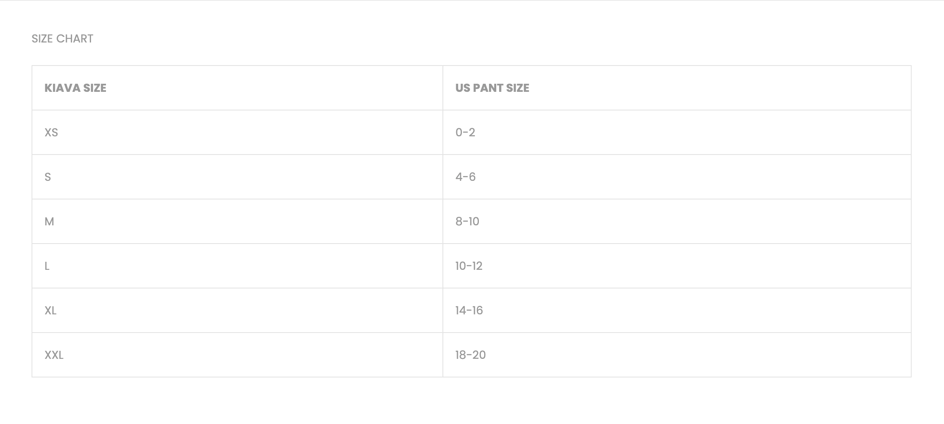Image resolution: width=944 pixels, height=424 pixels.
Task: Pick the US pant size for Kiava XS
Action: click(465, 133)
